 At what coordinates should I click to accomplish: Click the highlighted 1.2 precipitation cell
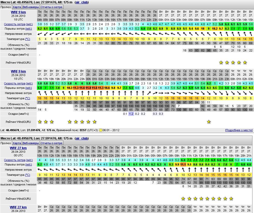pyautogui.click(x=131, y=114)
